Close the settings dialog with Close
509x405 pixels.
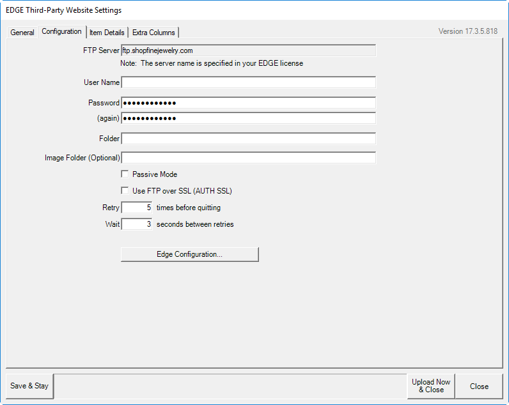click(479, 386)
